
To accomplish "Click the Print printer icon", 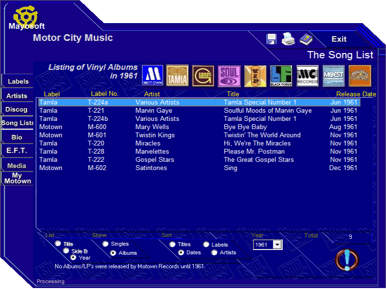I will tap(288, 39).
